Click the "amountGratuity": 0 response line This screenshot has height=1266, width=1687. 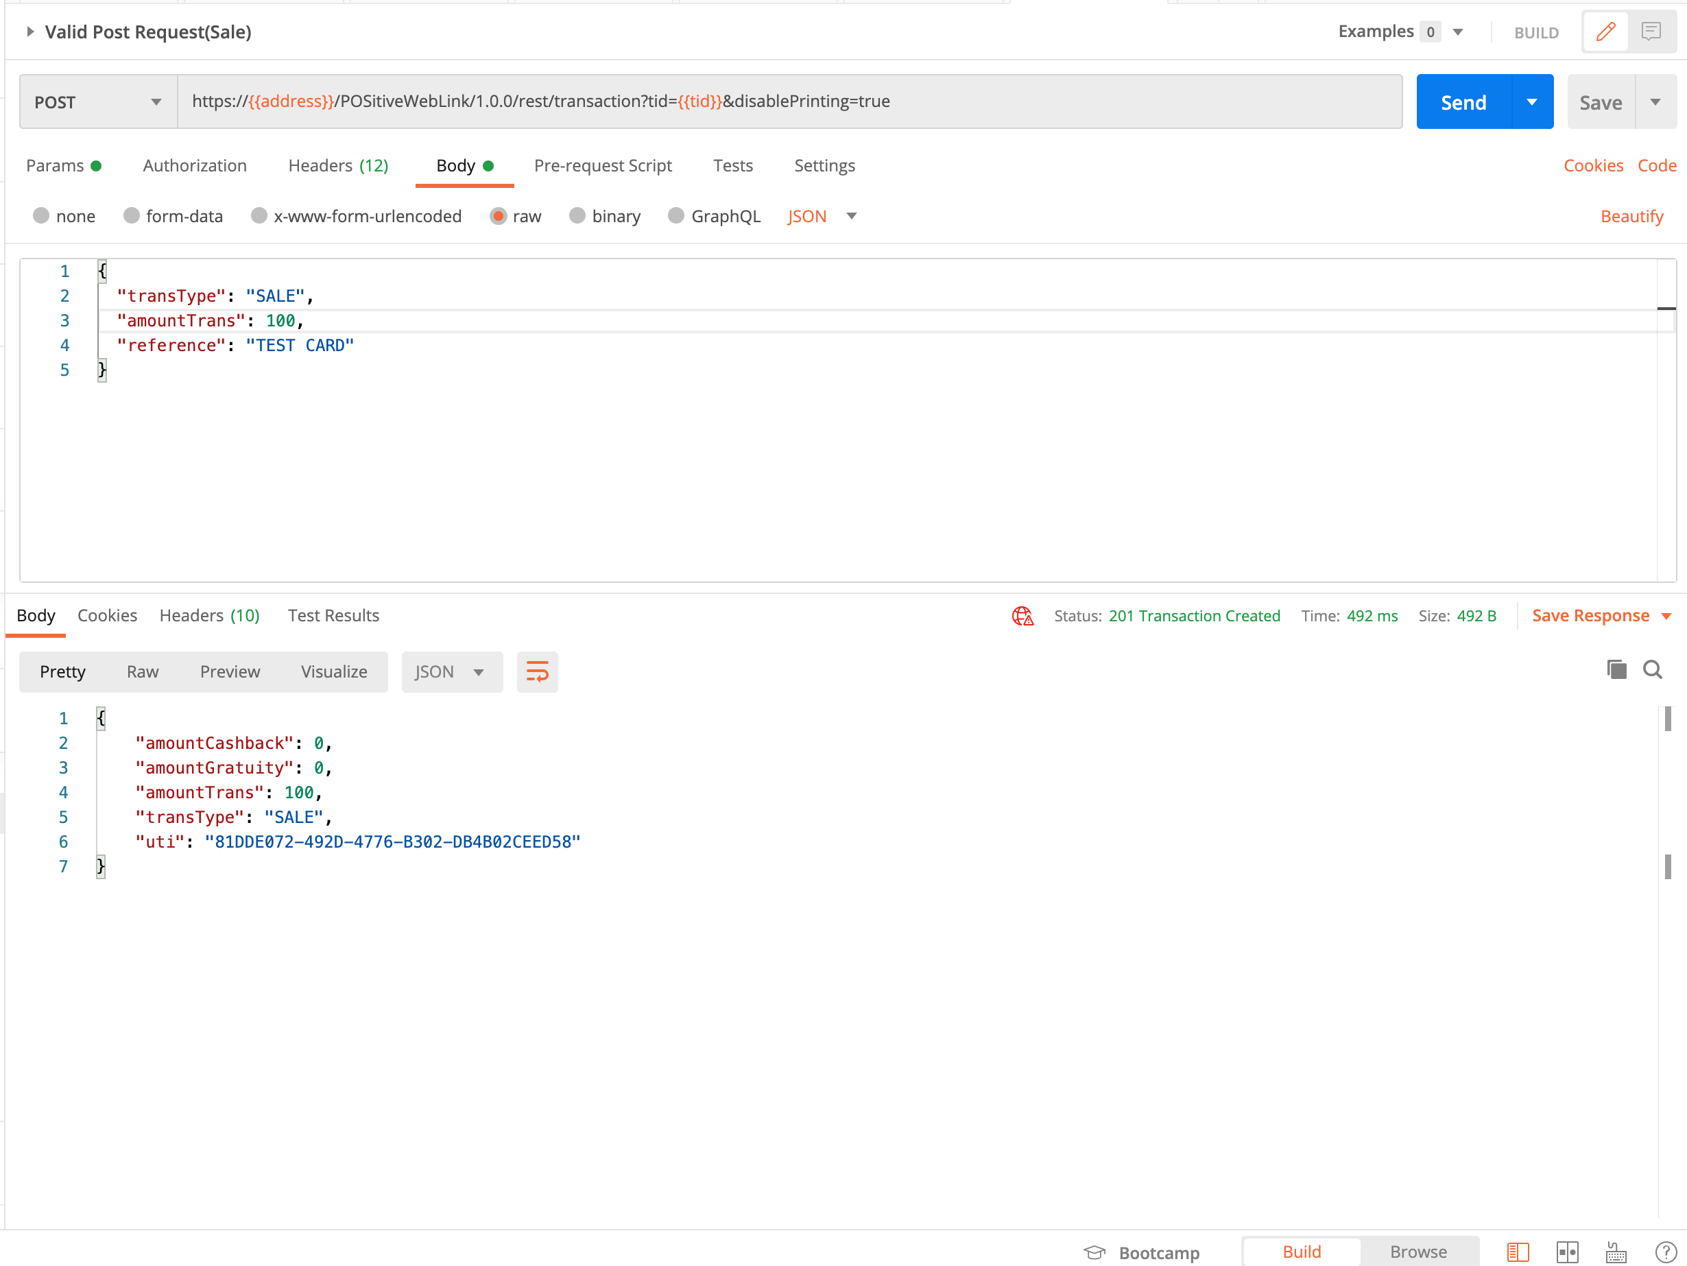tap(233, 768)
